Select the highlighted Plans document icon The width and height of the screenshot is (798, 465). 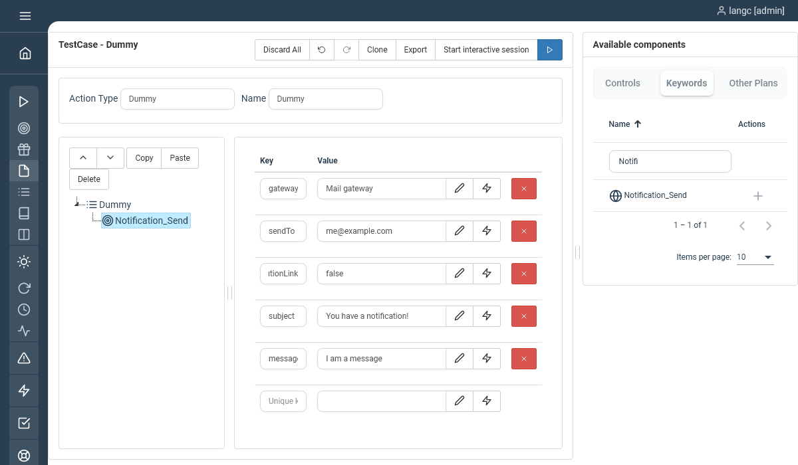click(x=24, y=171)
